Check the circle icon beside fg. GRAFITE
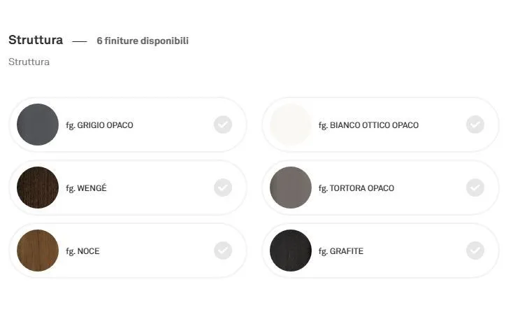 [475, 251]
